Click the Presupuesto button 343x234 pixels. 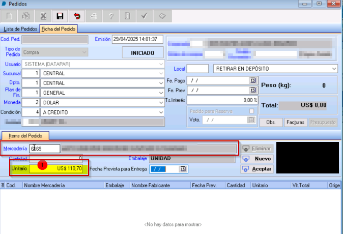tap(323, 122)
